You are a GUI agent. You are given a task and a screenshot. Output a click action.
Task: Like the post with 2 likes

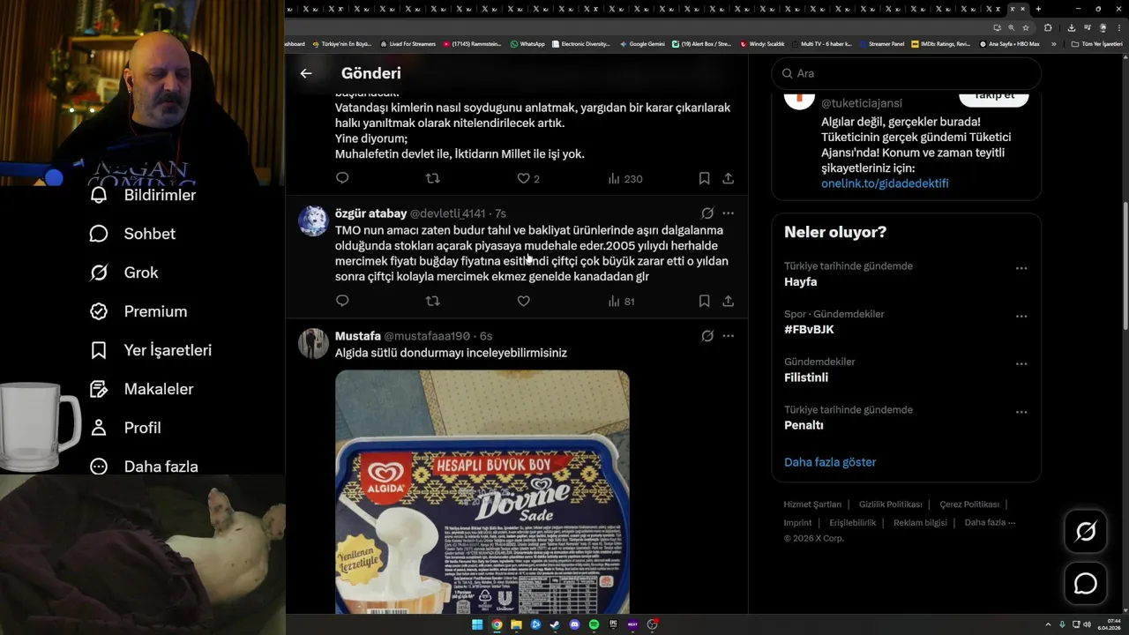point(528,178)
